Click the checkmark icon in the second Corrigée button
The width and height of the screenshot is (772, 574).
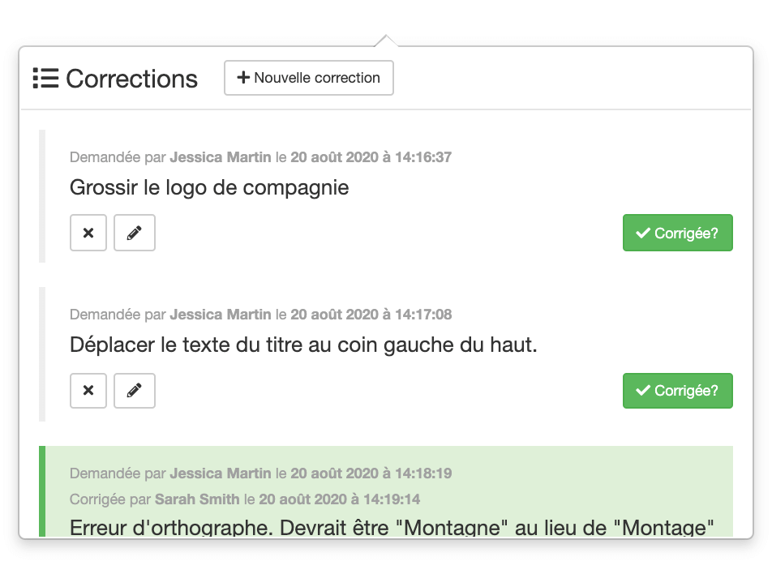[642, 391]
